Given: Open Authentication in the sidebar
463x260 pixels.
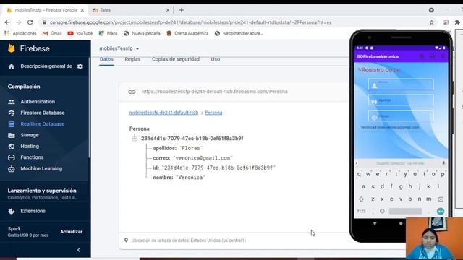Looking at the screenshot, I should click(x=38, y=101).
